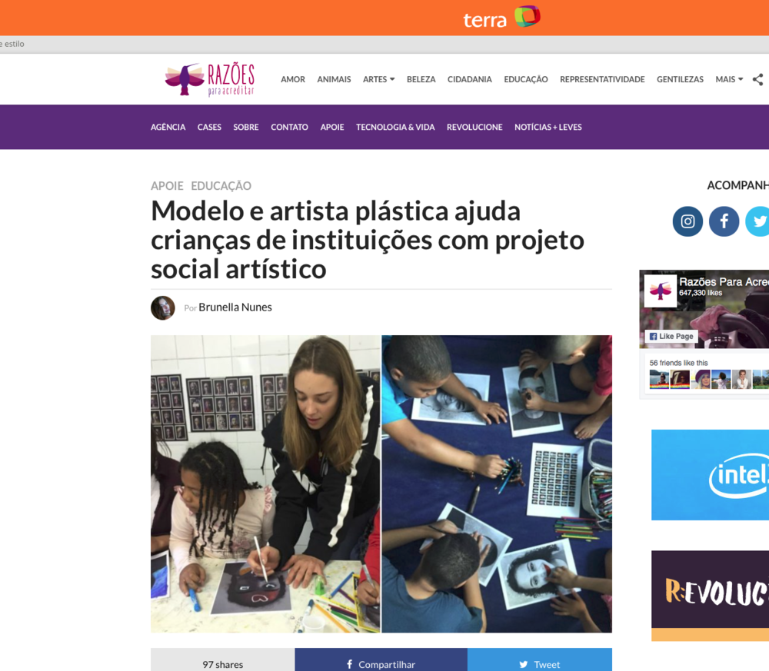Open the CONTATO page link
Screen dimensions: 769x671
(x=289, y=127)
